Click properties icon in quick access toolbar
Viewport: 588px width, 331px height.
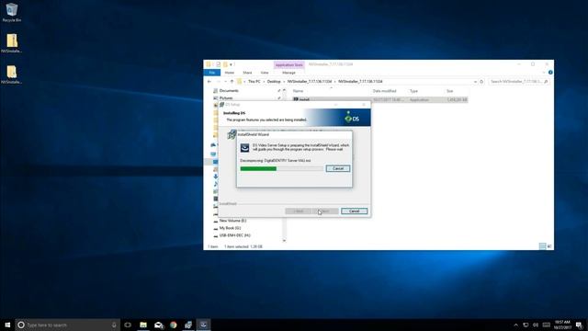tap(218, 64)
